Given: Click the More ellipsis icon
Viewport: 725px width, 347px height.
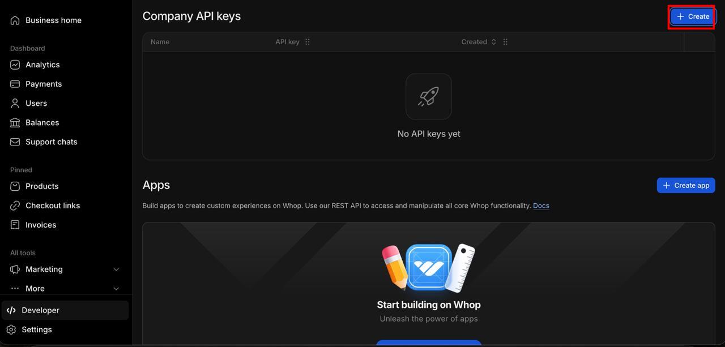Looking at the screenshot, I should 15,289.
